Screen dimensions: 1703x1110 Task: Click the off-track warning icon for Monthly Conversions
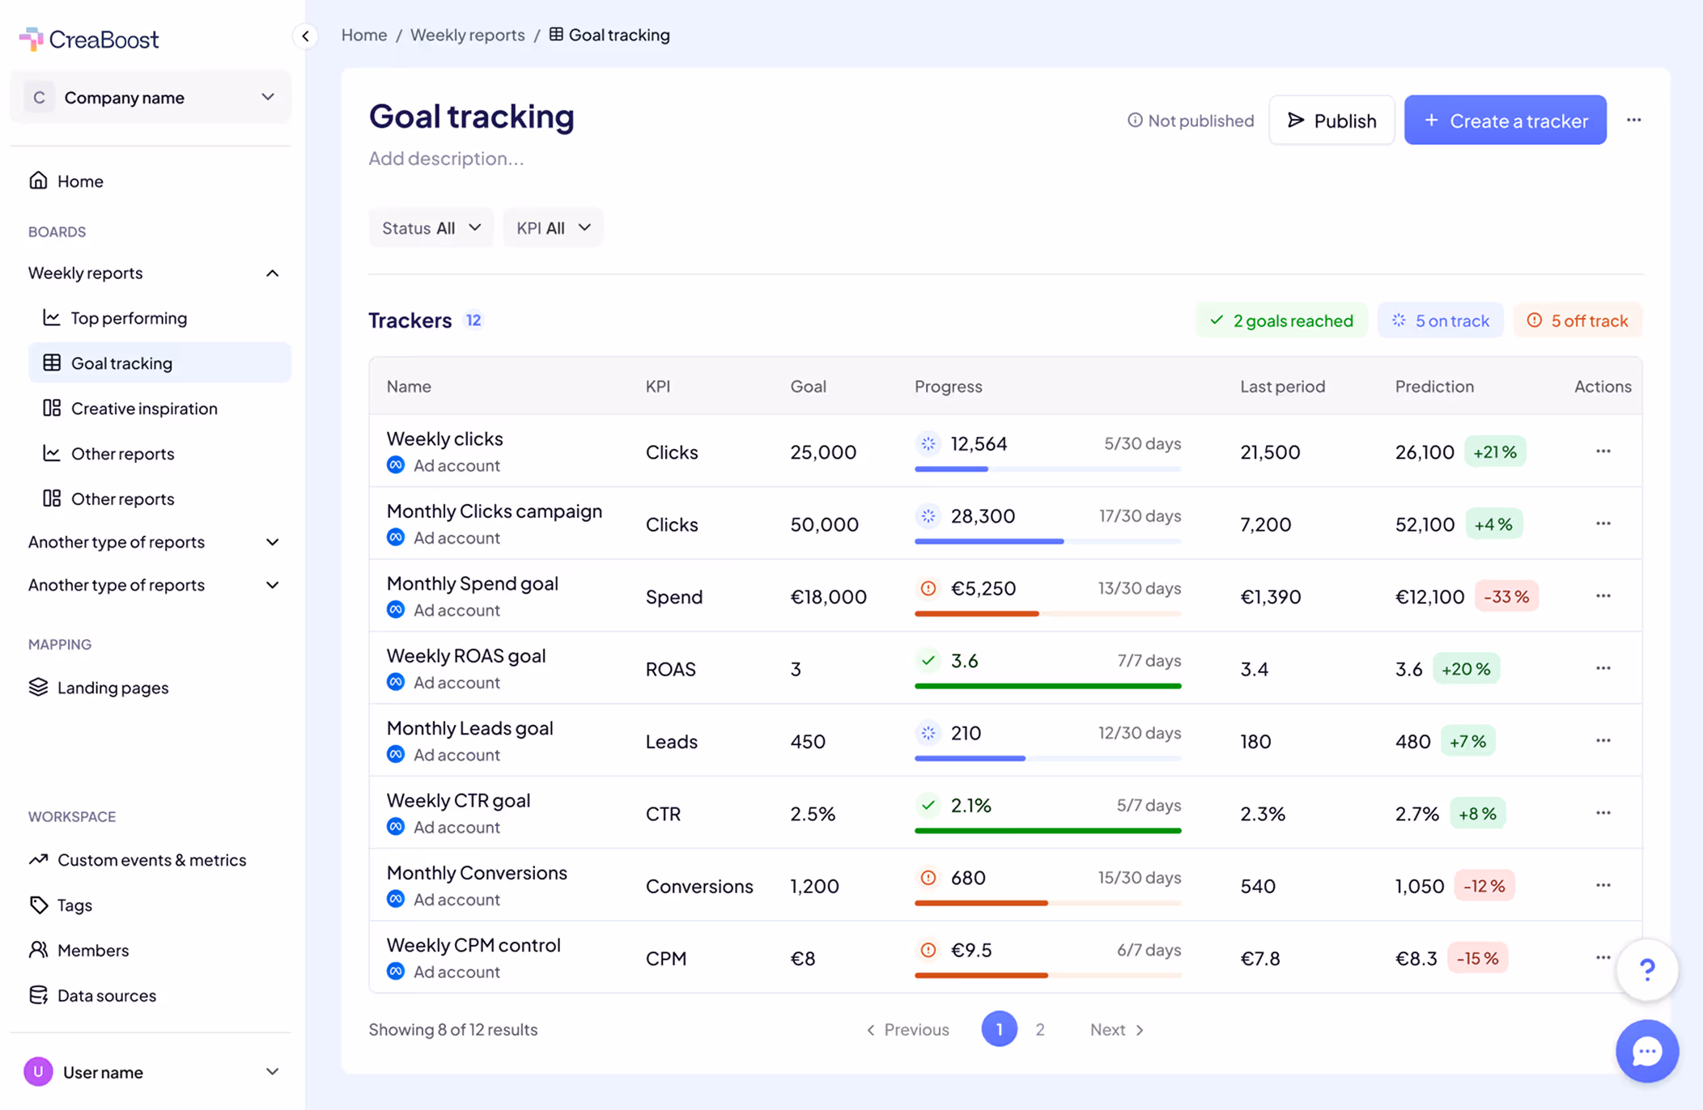pyautogui.click(x=928, y=878)
